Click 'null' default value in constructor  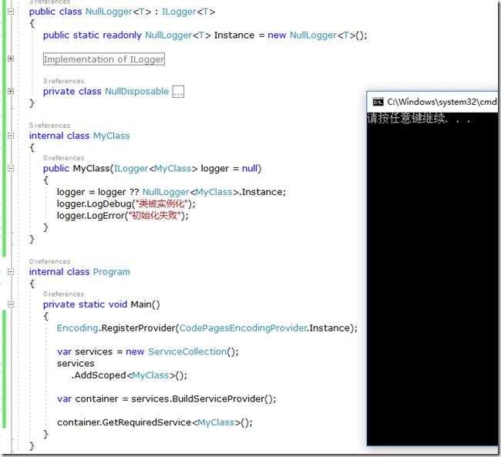250,169
